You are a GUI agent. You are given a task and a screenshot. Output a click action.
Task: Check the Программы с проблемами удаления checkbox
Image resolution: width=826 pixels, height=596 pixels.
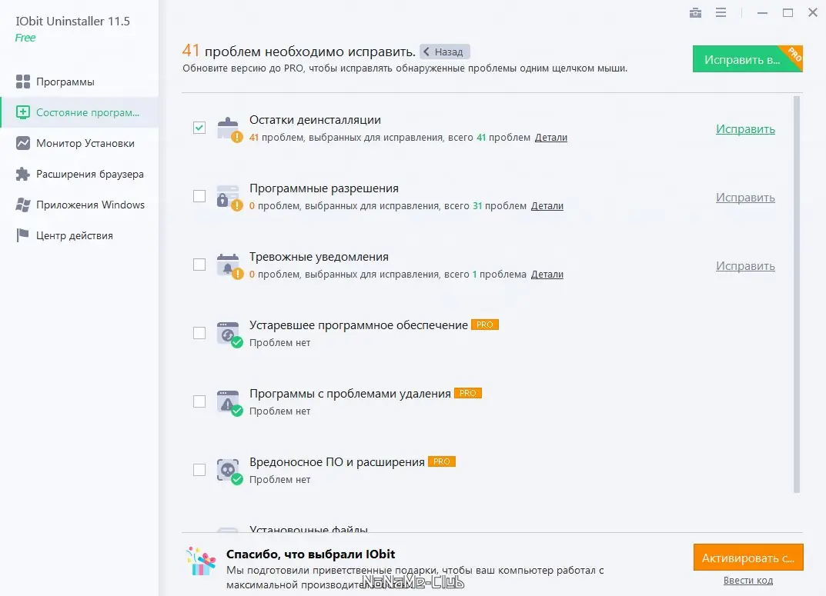199,401
